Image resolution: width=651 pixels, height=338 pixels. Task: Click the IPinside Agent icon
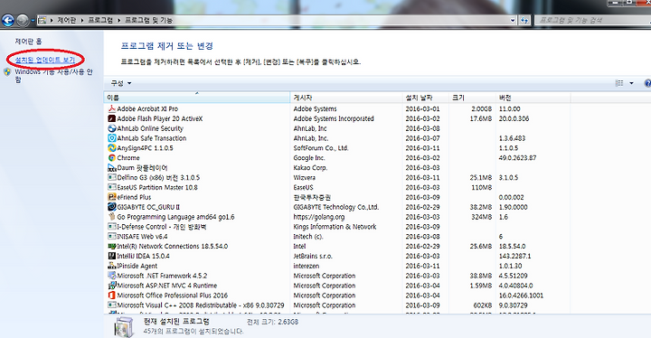tap(112, 266)
